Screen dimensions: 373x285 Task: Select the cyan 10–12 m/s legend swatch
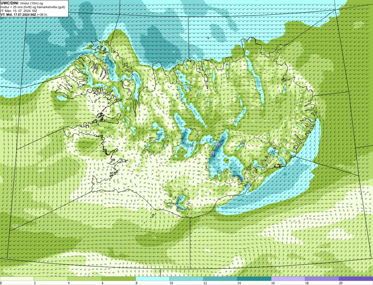[186, 279]
